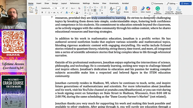Open the Mailings tab
This screenshot has width=193, height=108.
click(x=86, y=4)
